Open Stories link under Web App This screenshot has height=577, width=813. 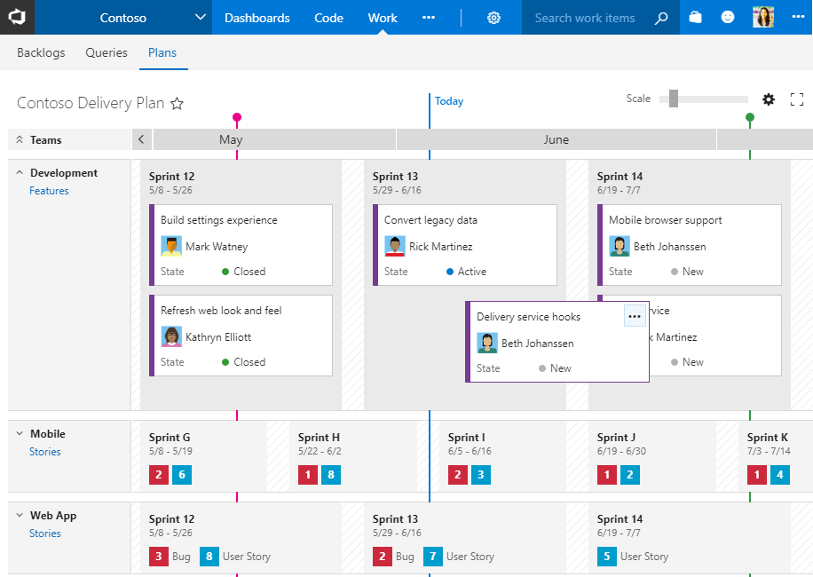point(45,534)
